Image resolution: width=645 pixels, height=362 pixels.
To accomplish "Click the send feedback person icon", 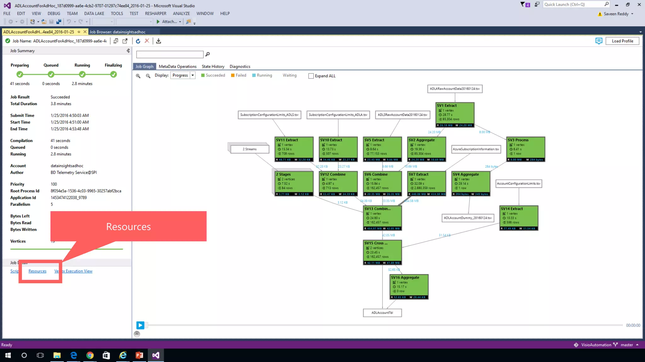I will point(537,4).
